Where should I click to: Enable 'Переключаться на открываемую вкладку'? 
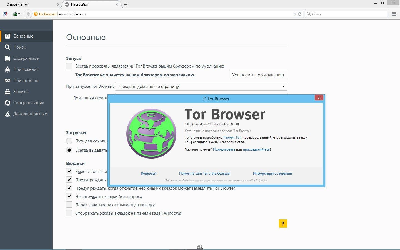click(69, 205)
